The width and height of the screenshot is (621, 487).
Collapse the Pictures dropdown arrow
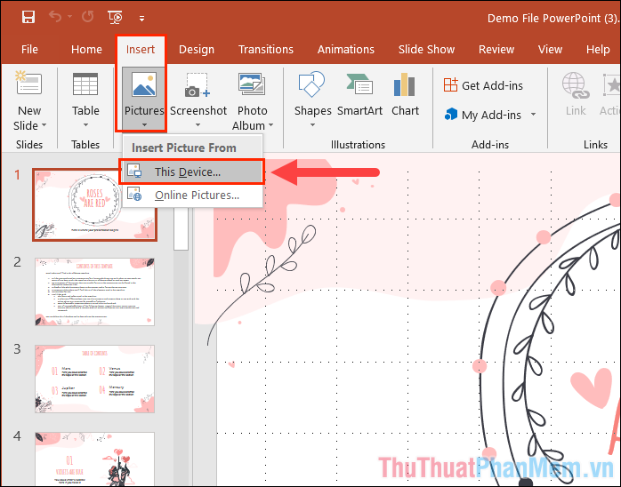(x=144, y=125)
